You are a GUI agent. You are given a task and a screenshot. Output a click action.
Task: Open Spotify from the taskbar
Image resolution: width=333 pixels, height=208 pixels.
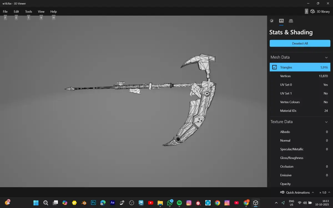179,203
